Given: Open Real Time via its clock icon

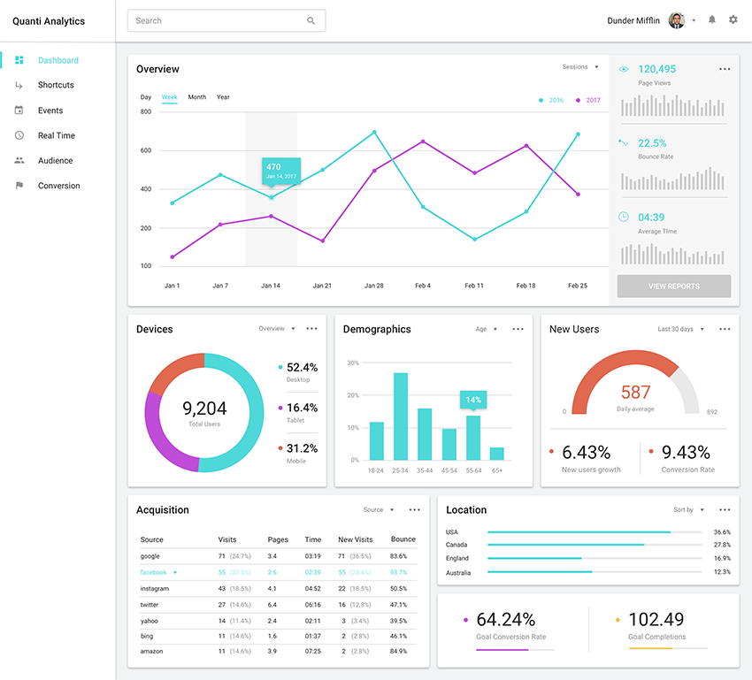Looking at the screenshot, I should pos(19,135).
